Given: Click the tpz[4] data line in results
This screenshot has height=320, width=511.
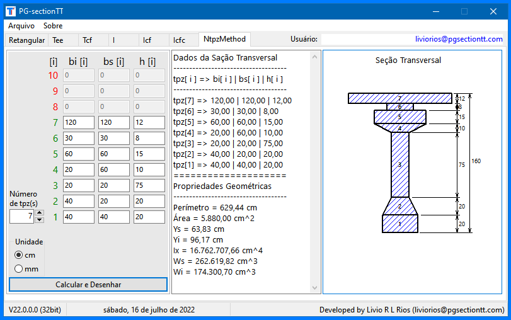Looking at the screenshot, I should [228, 133].
